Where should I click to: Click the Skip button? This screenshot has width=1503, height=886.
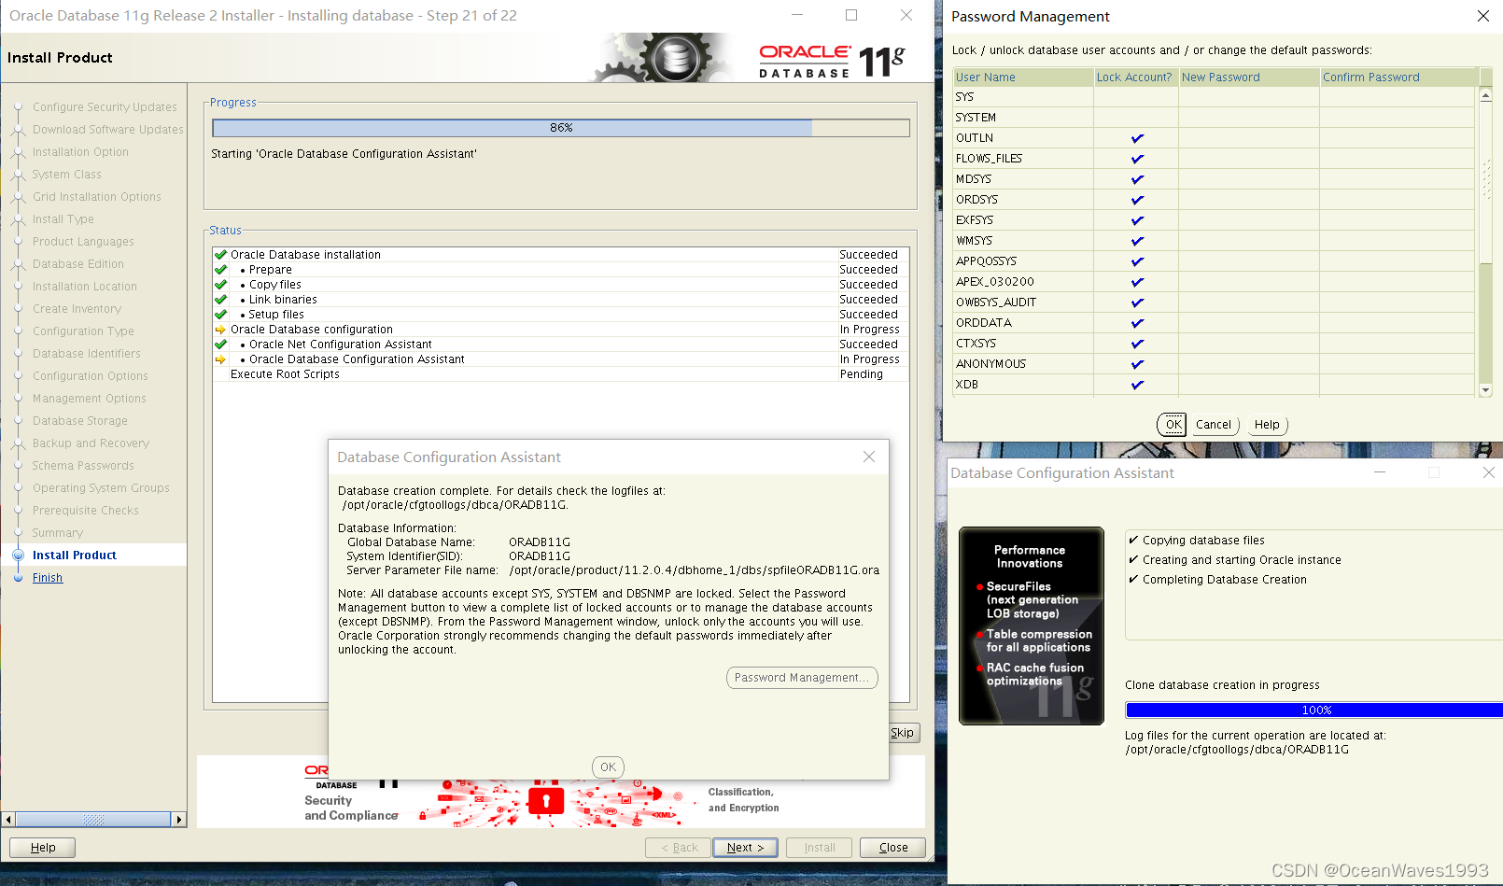pos(903,733)
